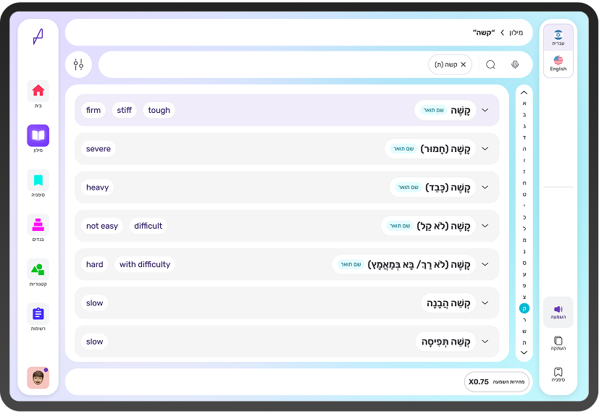The image size is (599, 414).
Task: Switch interface language to Hebrew flag
Action: (558, 38)
